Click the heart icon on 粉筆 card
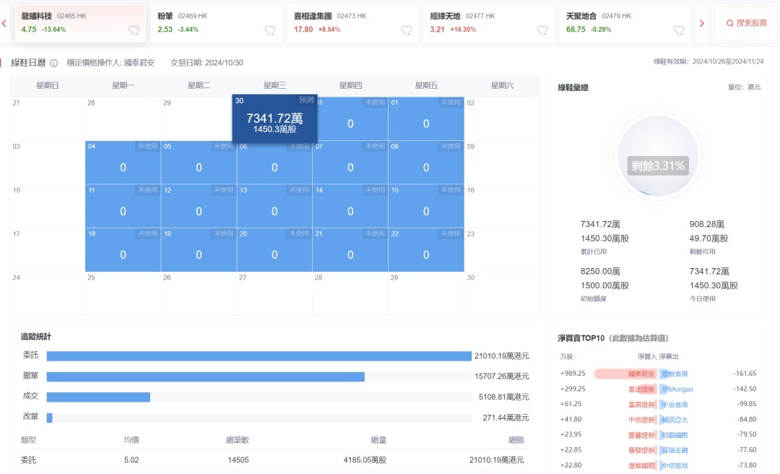780x474 pixels. (x=270, y=30)
